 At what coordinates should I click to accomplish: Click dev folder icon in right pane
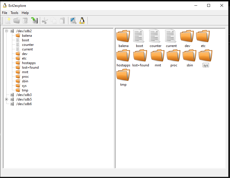[187, 36]
